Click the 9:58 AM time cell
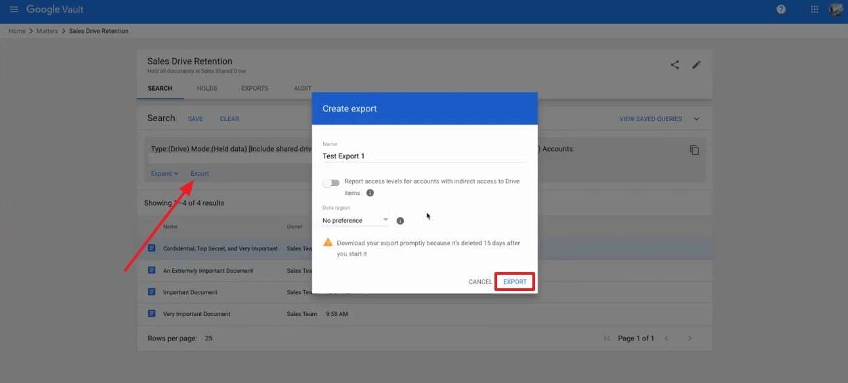848x383 pixels. pyautogui.click(x=337, y=314)
